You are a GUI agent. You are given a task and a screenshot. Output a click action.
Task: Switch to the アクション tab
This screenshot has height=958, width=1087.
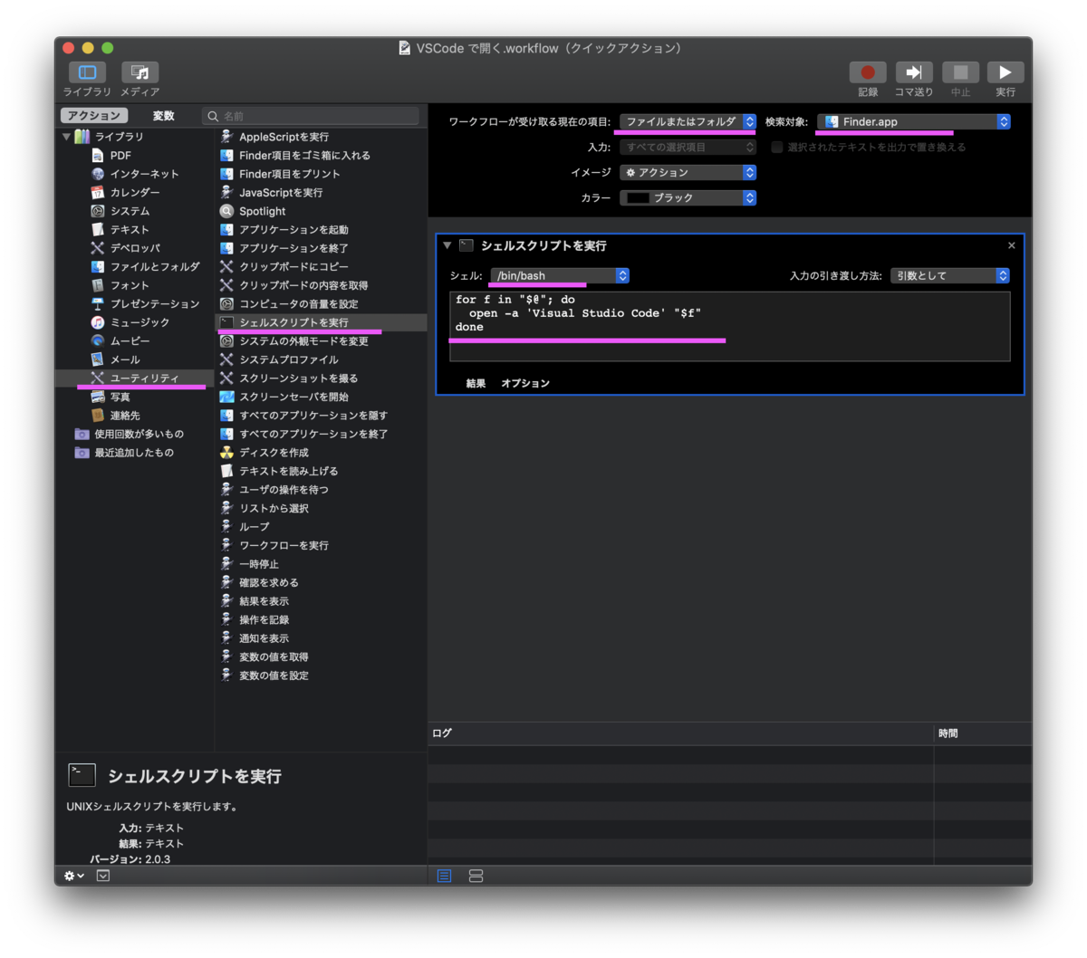click(94, 116)
